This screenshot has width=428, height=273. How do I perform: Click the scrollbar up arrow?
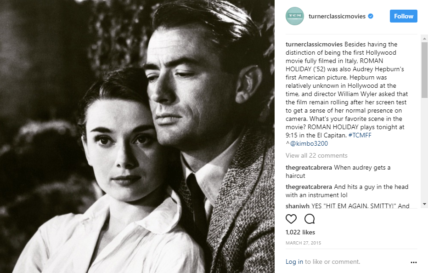pos(424,39)
